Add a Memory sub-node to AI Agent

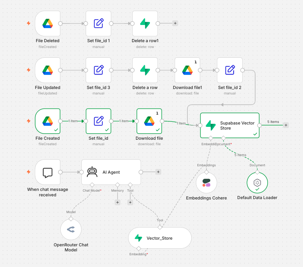(x=118, y=202)
